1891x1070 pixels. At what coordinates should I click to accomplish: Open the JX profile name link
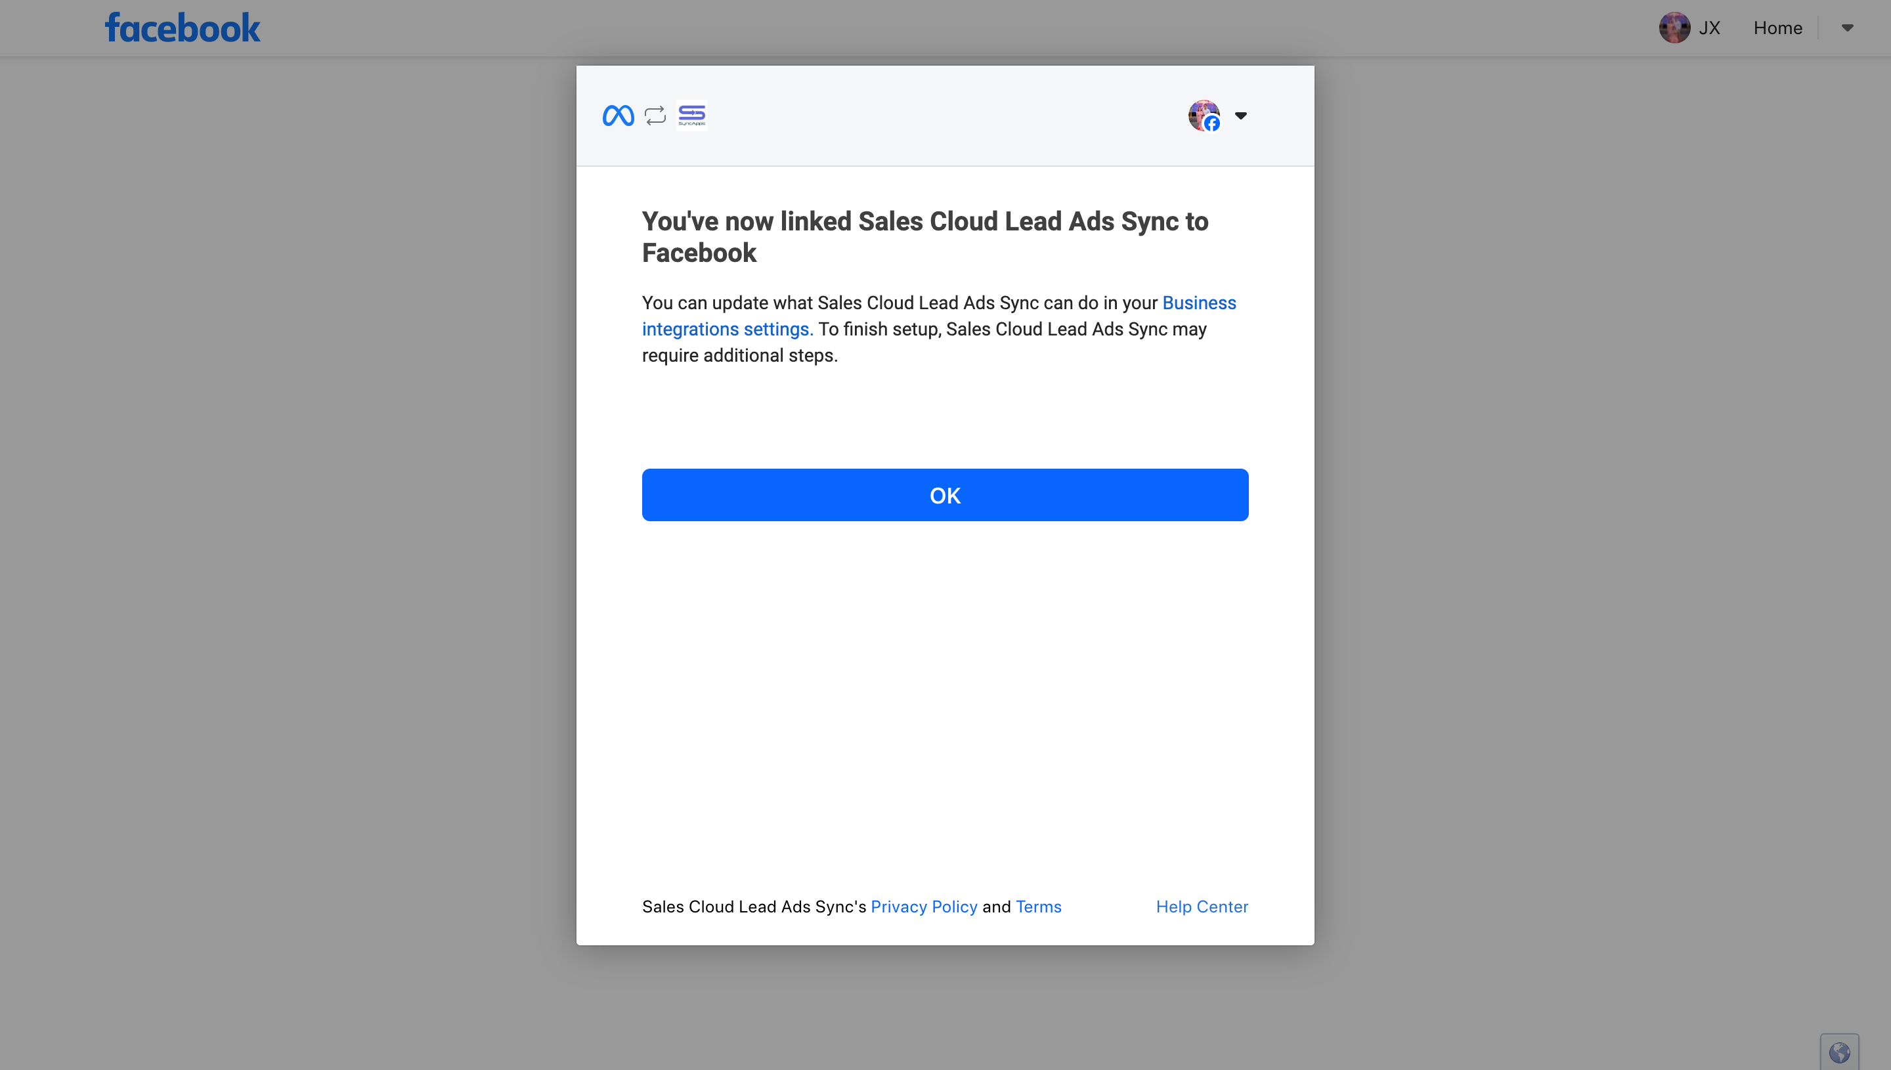[1710, 28]
